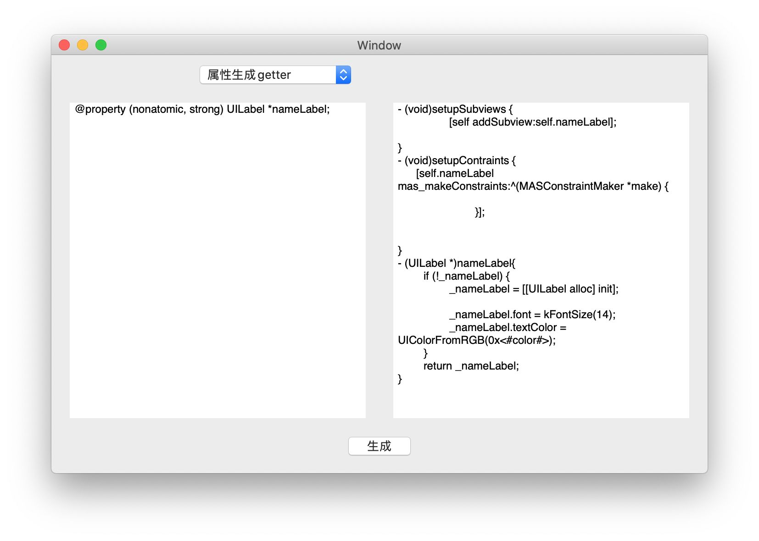Click the 生成 button
The height and width of the screenshot is (541, 759).
coord(379,446)
